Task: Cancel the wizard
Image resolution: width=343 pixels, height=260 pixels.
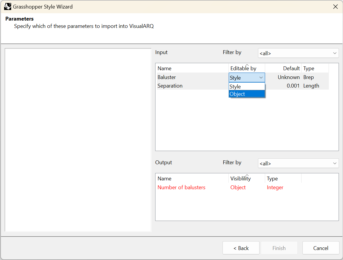Action: click(321, 248)
